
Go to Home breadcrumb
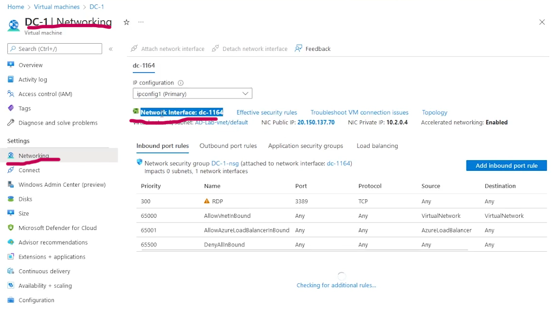click(x=16, y=7)
